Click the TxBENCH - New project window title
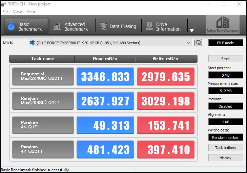The width and height of the screenshot is (247, 173). tap(29, 4)
